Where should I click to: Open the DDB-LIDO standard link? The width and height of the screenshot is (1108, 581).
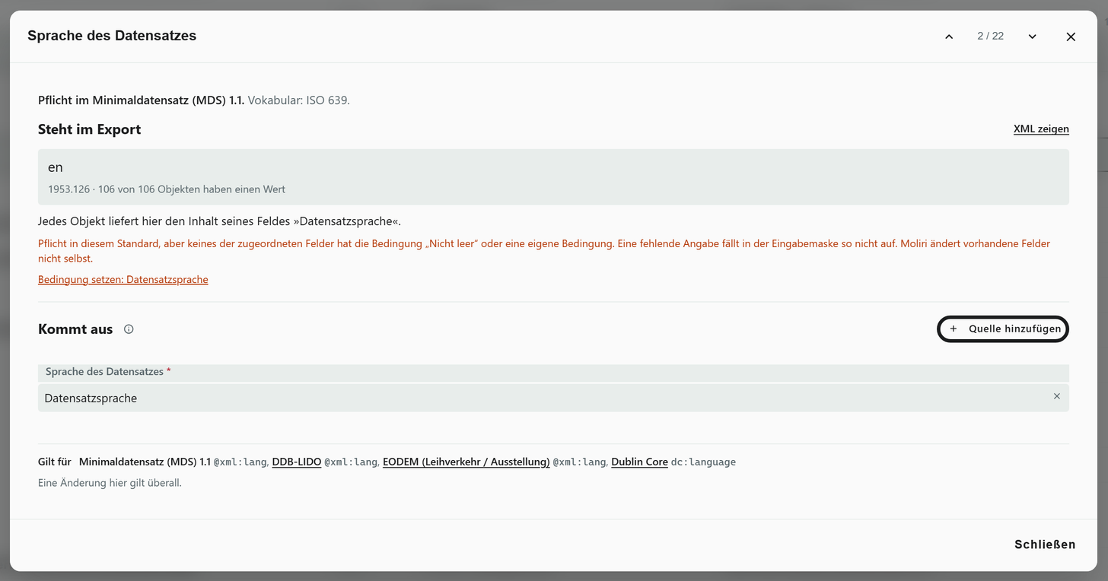click(x=297, y=462)
